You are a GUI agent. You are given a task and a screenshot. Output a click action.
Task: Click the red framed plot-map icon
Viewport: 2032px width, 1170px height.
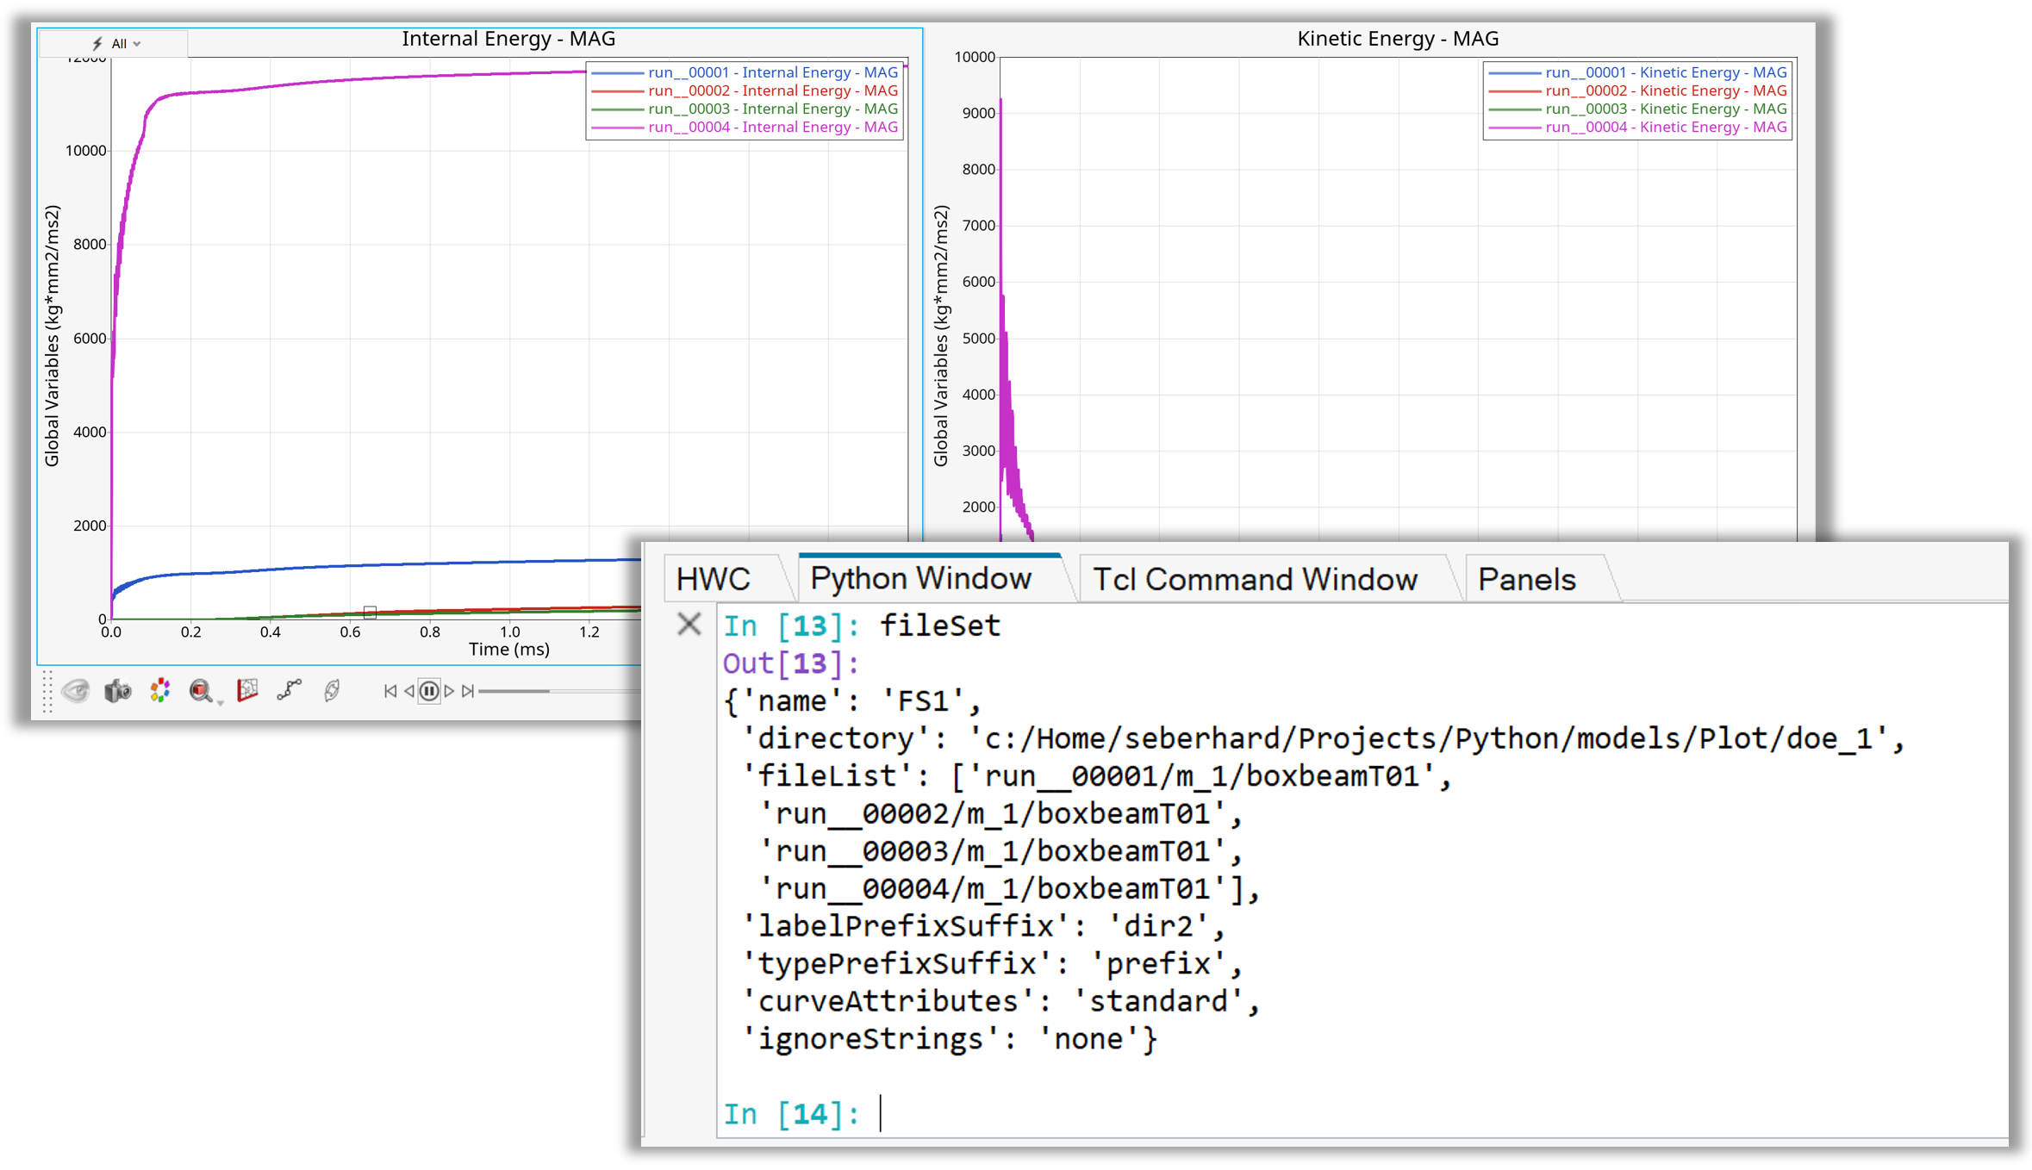[x=247, y=689]
